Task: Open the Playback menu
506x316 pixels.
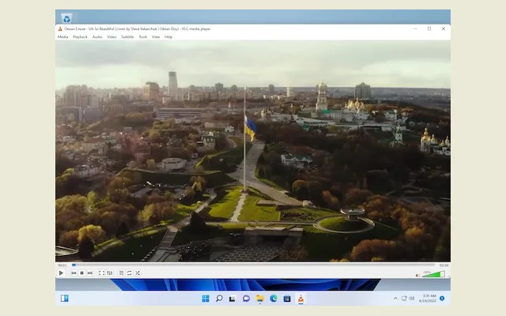Action: coord(80,37)
